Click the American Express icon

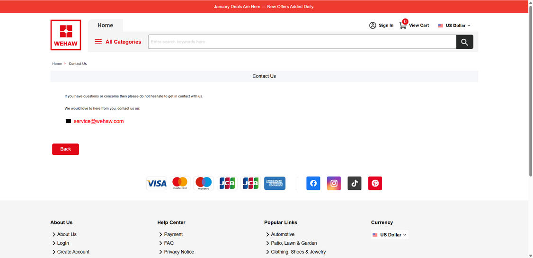tap(275, 184)
